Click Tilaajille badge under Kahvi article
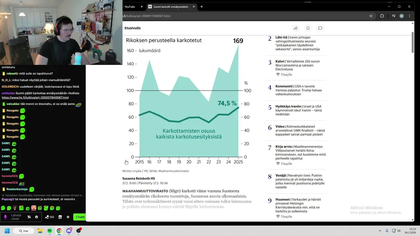Viewport: 420px width, 236px height. pos(284,75)
